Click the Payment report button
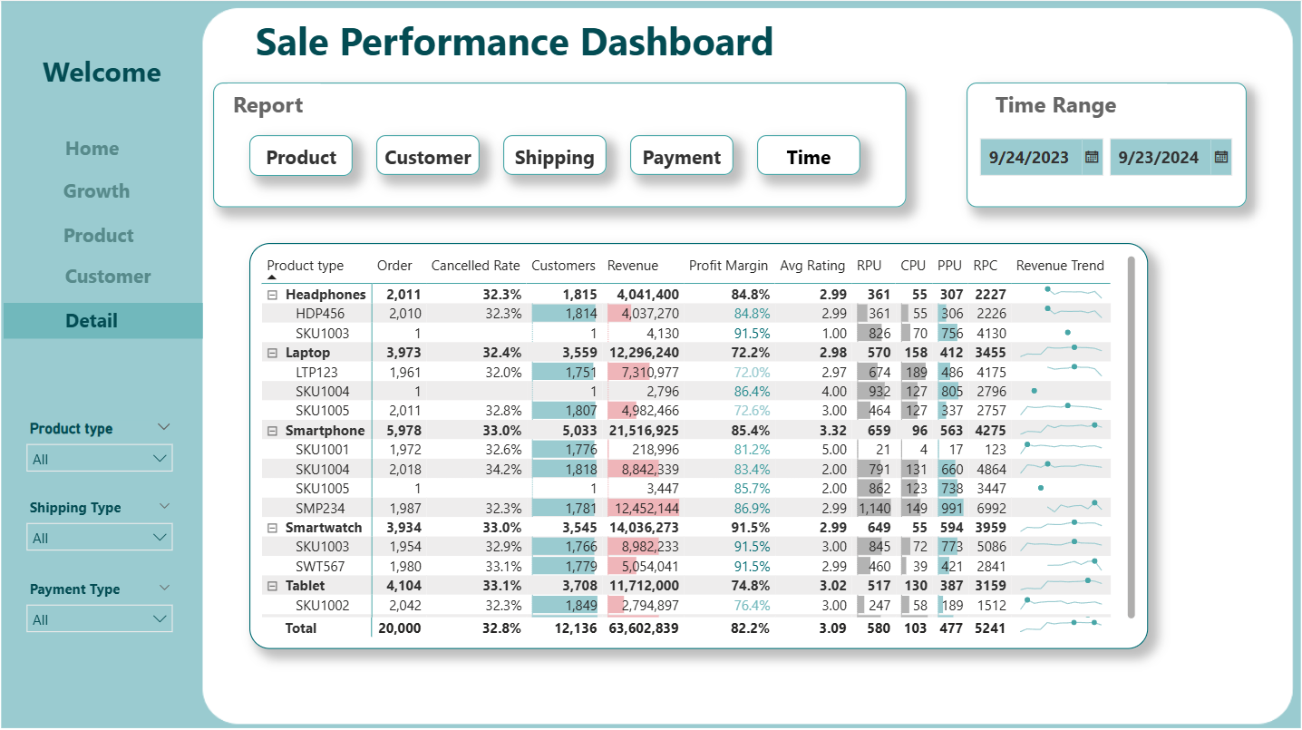 click(x=681, y=157)
